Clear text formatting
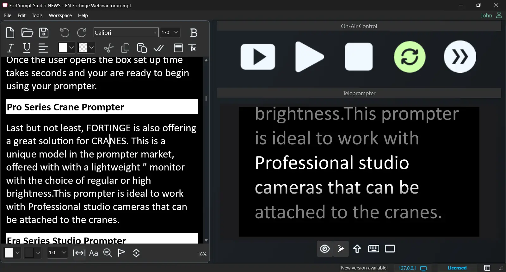The height and width of the screenshot is (272, 506). click(192, 48)
